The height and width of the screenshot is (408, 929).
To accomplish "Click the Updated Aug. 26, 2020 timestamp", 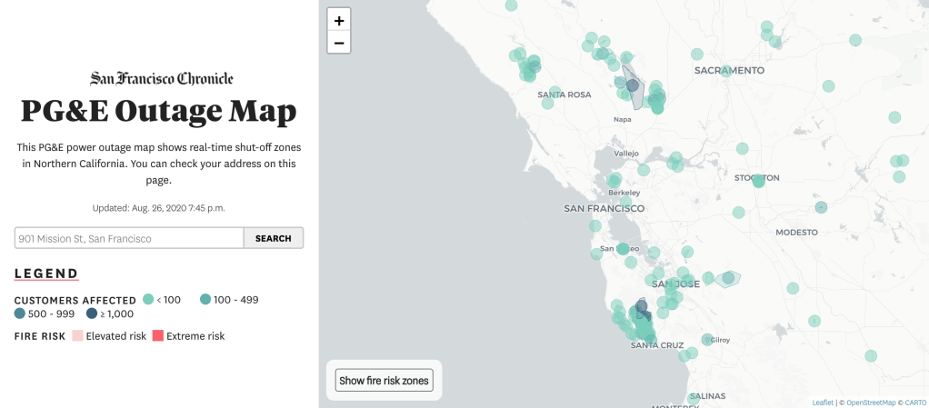I will coord(159,208).
